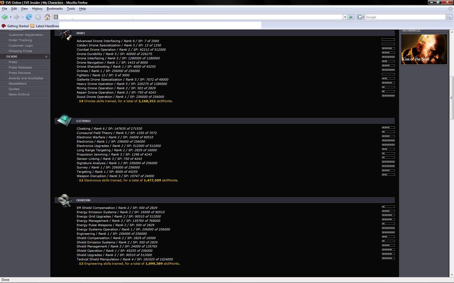Open the Quotes sidebar link

coord(14,89)
